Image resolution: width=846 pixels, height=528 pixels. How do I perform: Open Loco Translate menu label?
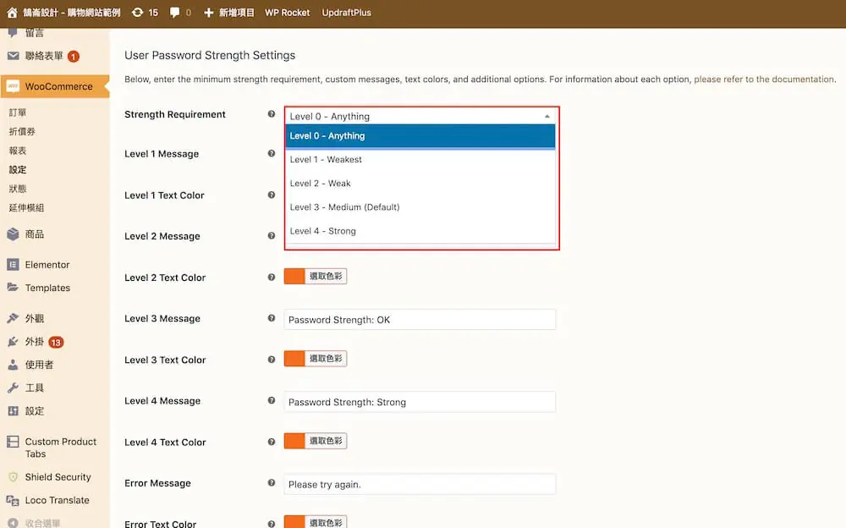point(58,500)
